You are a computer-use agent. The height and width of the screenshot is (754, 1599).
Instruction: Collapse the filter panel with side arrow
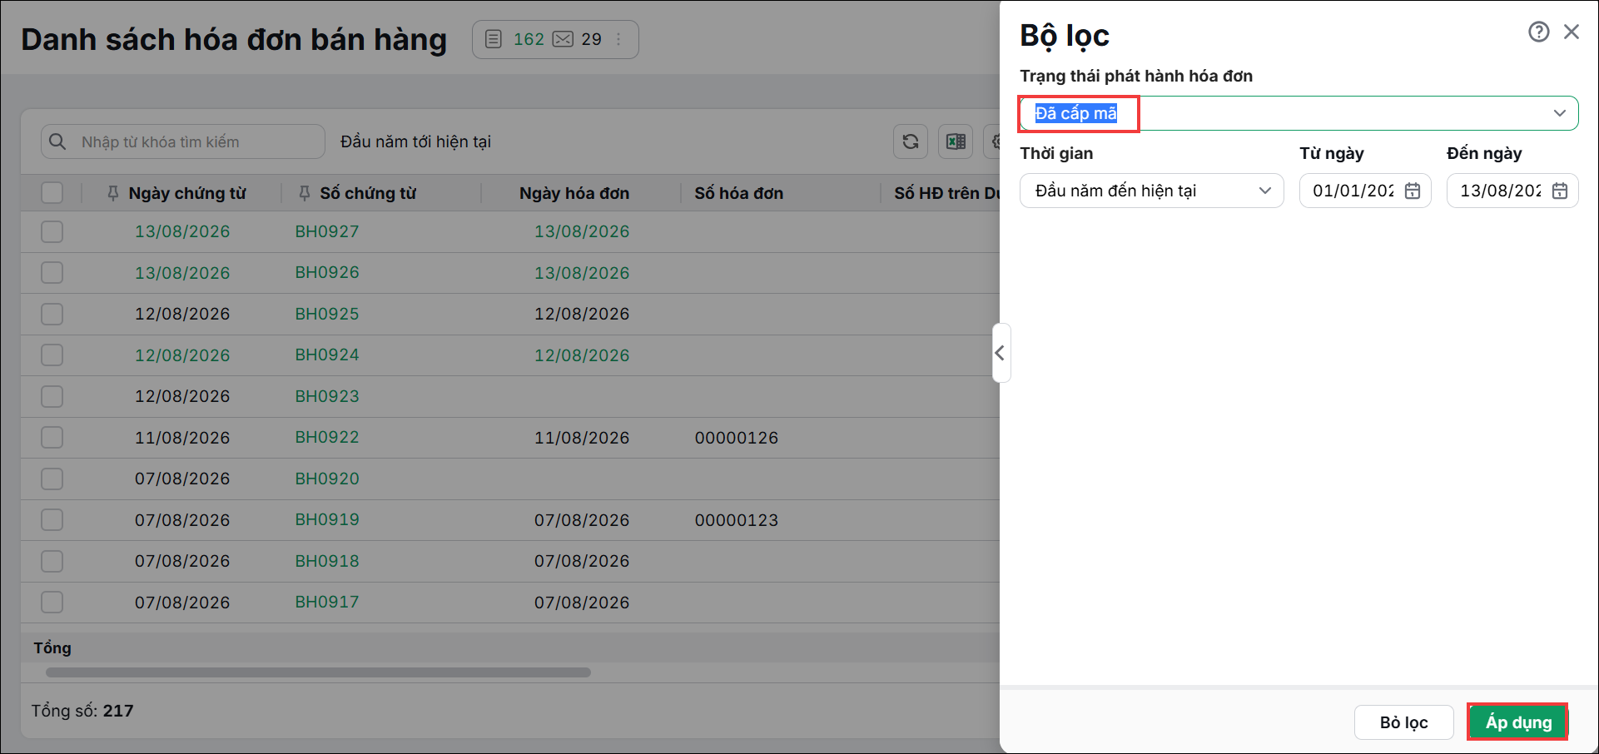[1001, 353]
